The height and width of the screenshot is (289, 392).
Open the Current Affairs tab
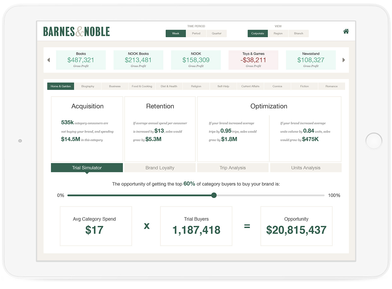(250, 86)
